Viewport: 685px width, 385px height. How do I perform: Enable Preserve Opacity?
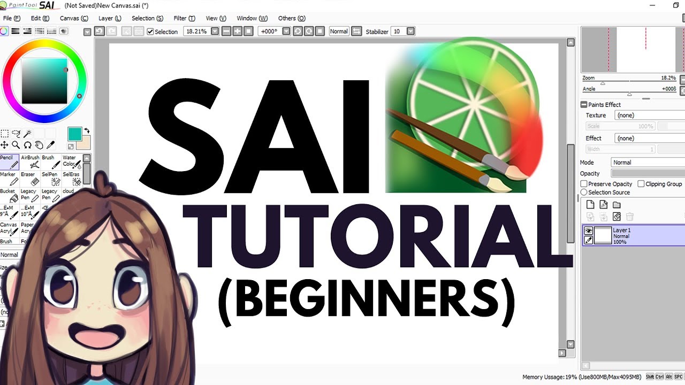[x=584, y=184]
